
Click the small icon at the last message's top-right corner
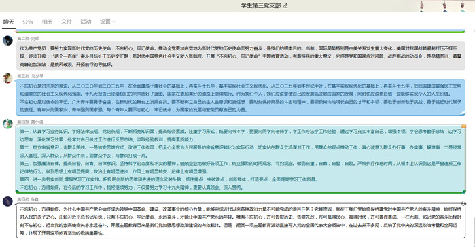click(464, 203)
